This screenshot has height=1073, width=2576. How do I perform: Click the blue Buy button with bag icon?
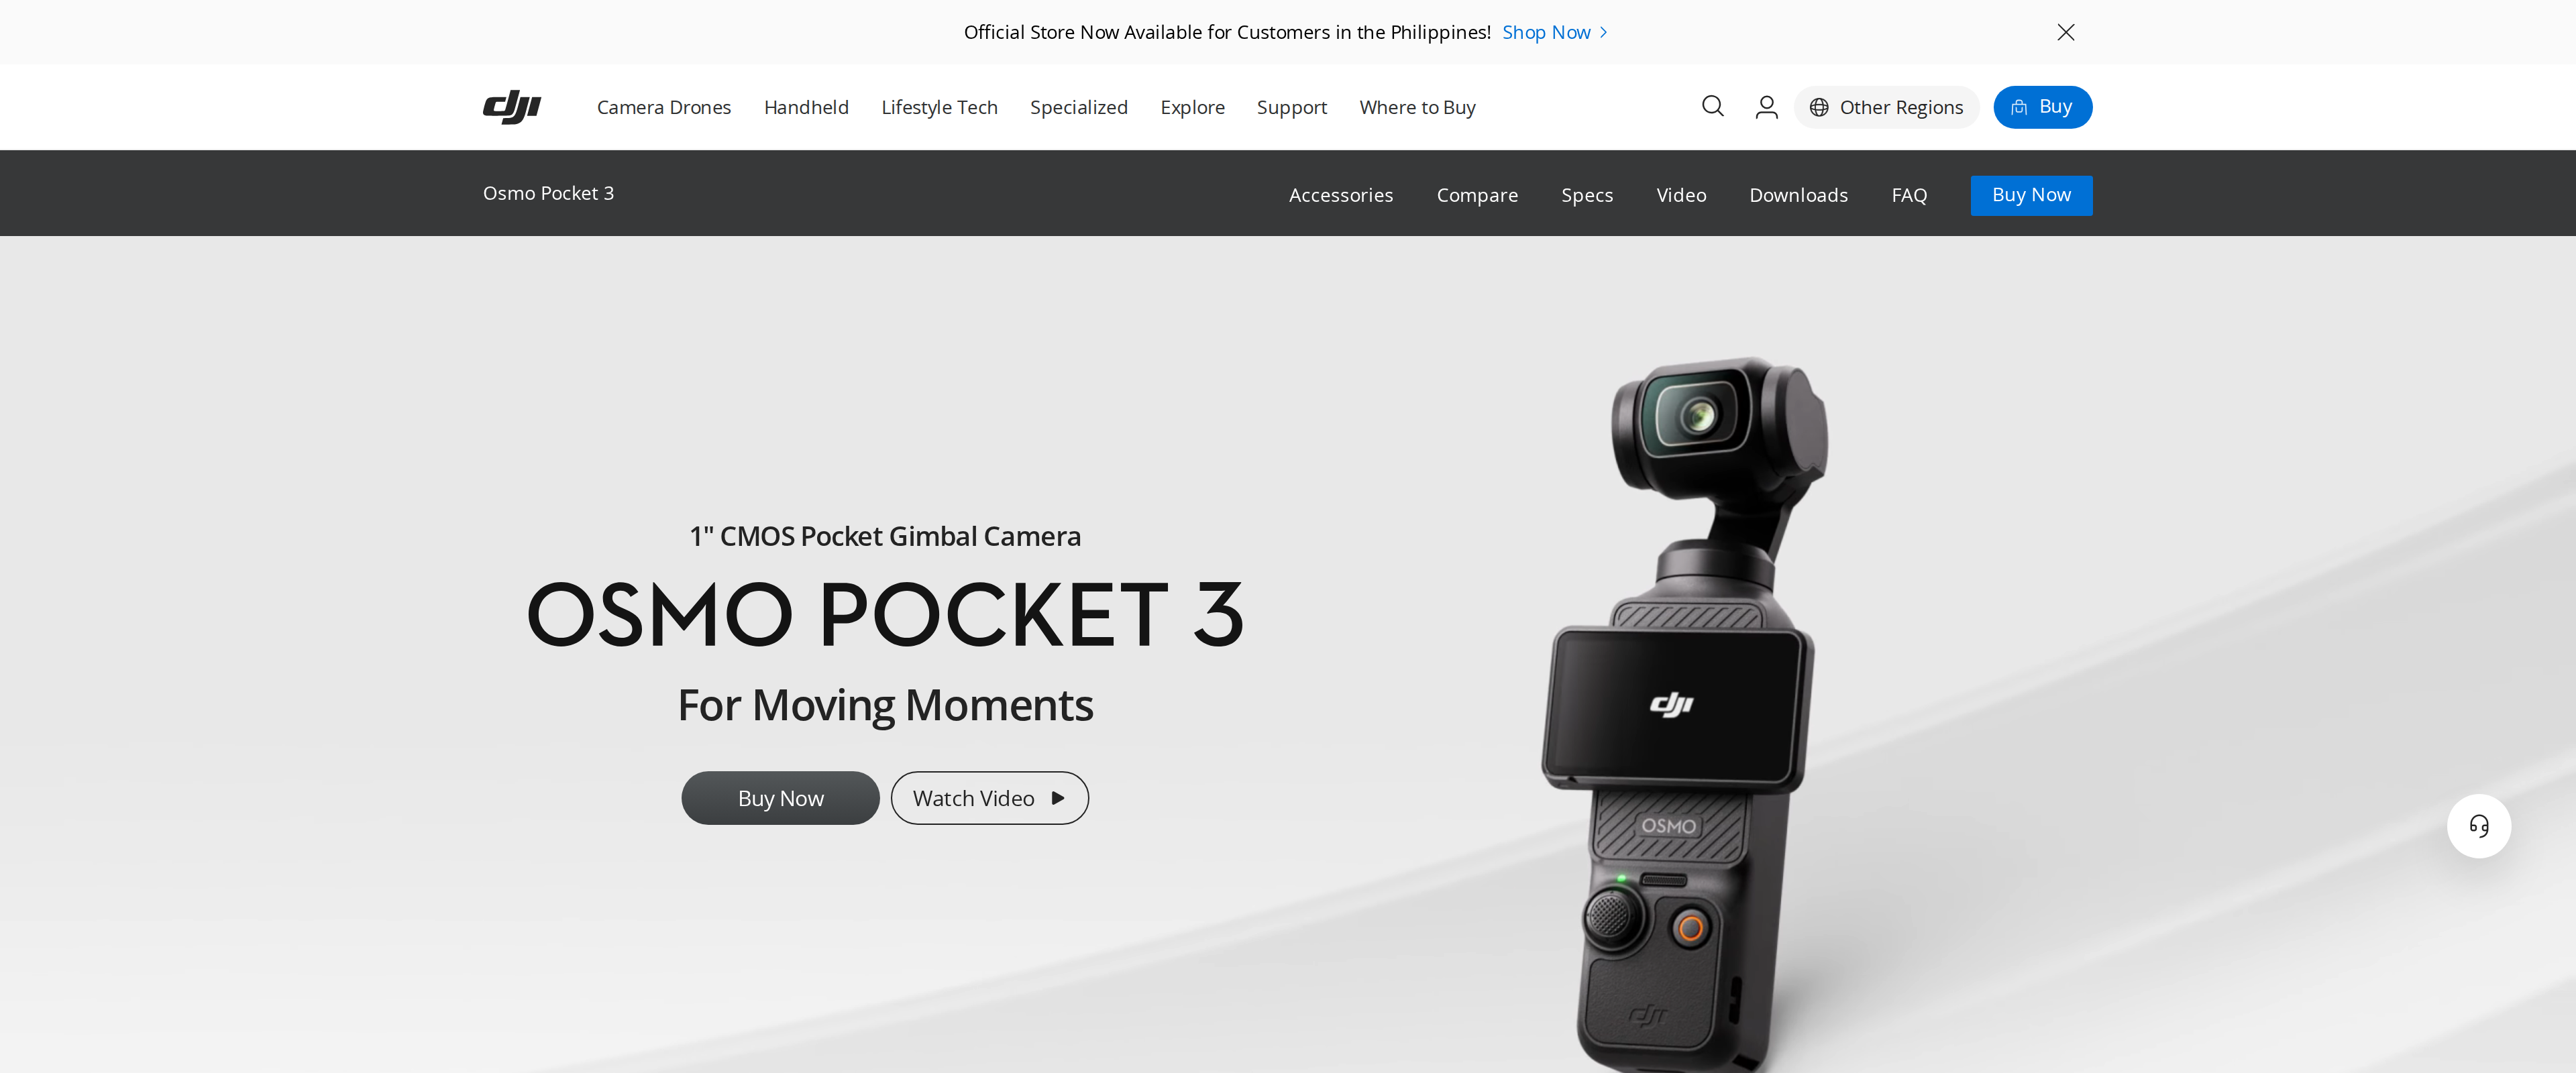2042,107
